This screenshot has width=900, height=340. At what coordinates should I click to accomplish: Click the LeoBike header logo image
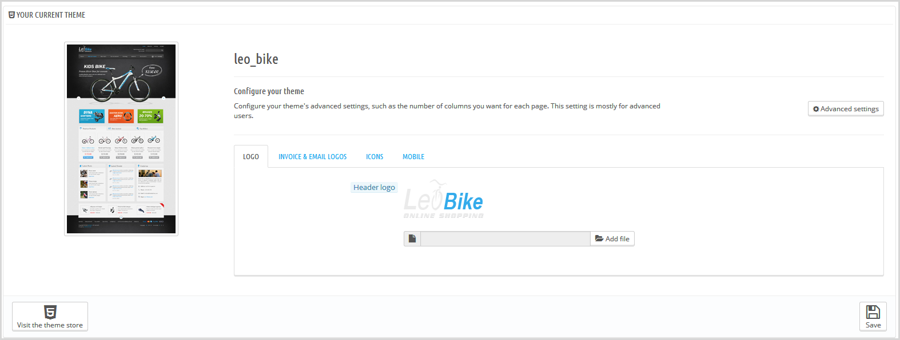(x=443, y=200)
